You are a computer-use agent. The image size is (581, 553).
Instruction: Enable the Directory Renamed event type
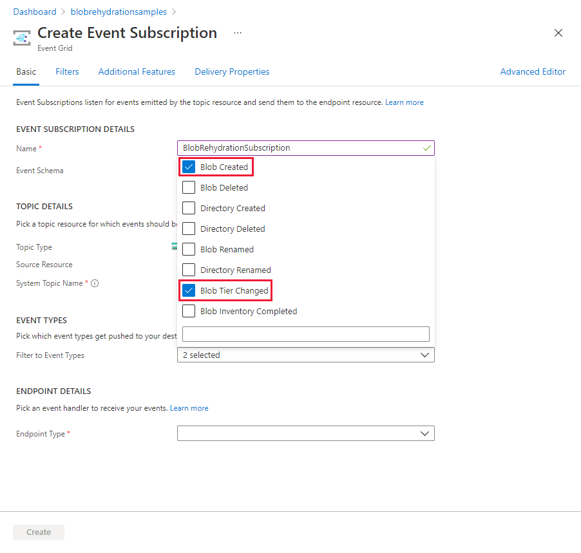click(x=189, y=270)
